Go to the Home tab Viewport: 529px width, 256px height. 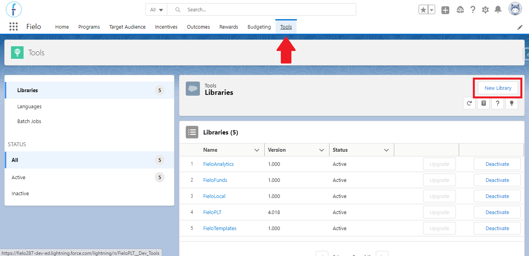(62, 27)
